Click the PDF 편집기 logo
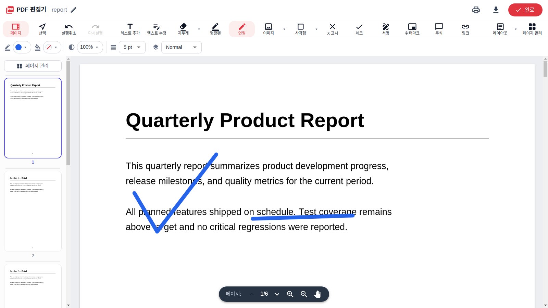The height and width of the screenshot is (308, 548). click(26, 10)
